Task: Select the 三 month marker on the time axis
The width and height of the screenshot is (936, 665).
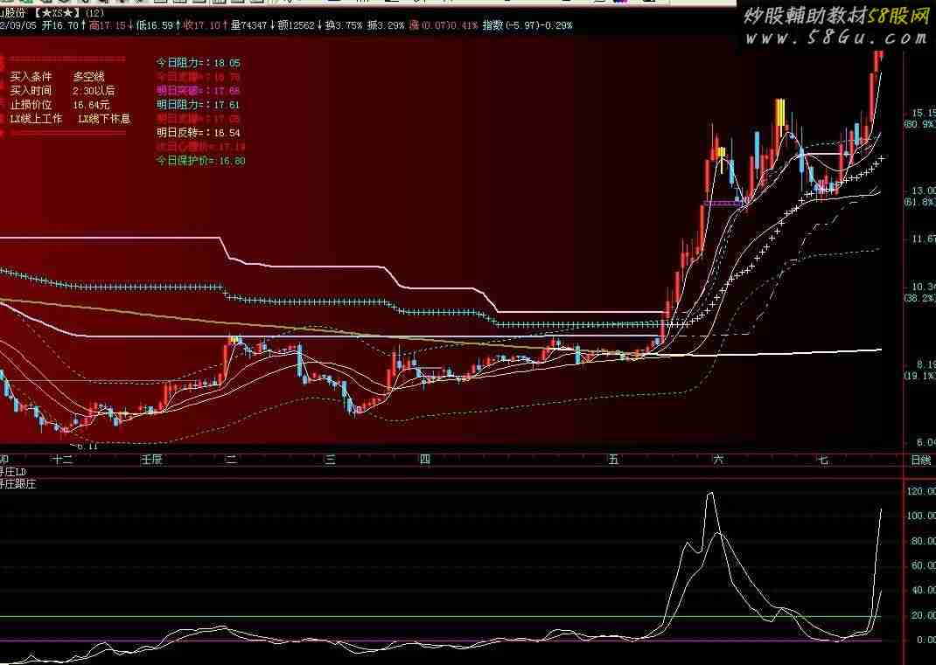Action: pos(330,460)
